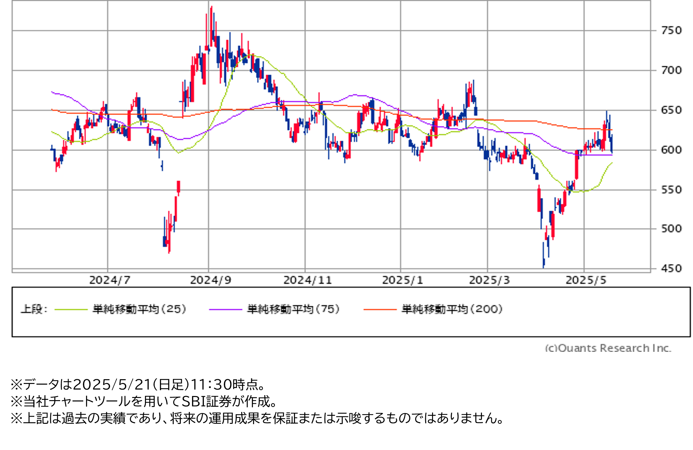The height and width of the screenshot is (450, 693).
Task: Click the 2024/7 date axis label
Action: pos(109,280)
